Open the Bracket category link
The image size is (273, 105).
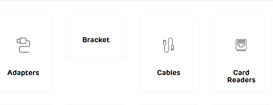96,40
